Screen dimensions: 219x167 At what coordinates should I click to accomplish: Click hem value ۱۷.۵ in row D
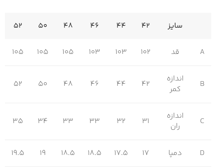coord(121,152)
